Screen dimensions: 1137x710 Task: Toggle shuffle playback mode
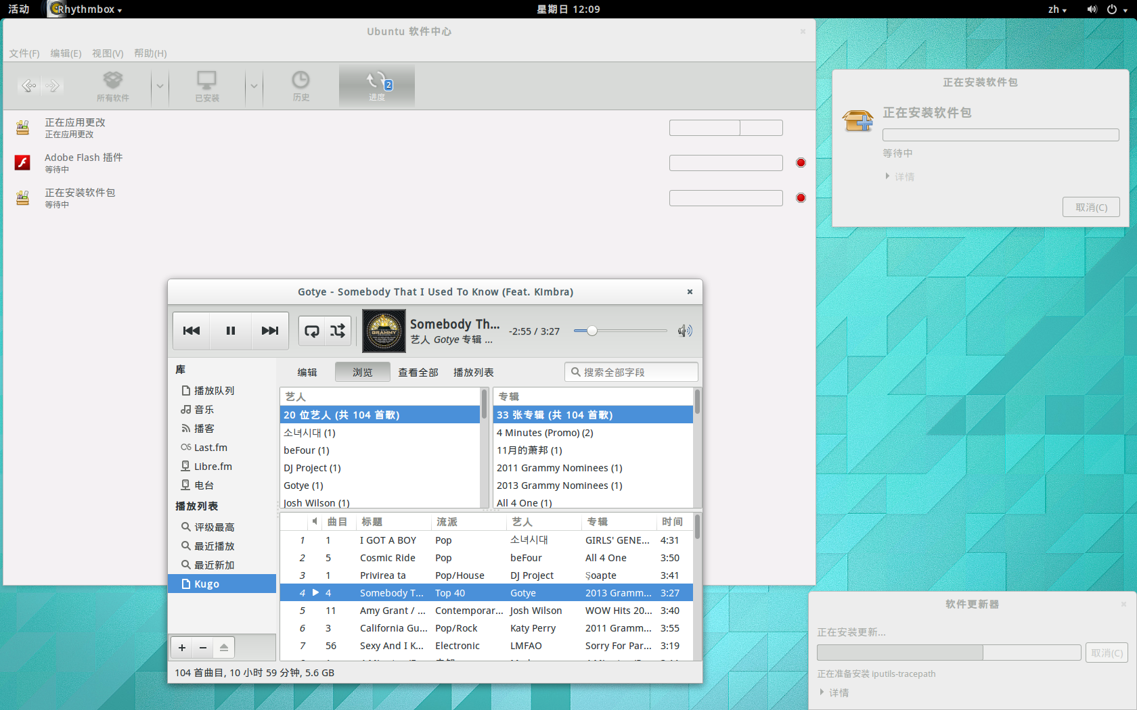tap(338, 331)
